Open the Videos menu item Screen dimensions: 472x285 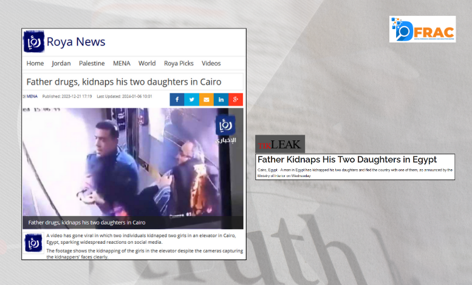tap(211, 63)
